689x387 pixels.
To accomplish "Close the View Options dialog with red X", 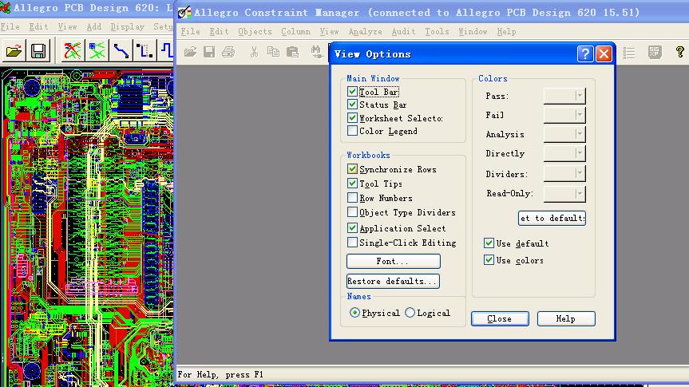I will click(604, 54).
